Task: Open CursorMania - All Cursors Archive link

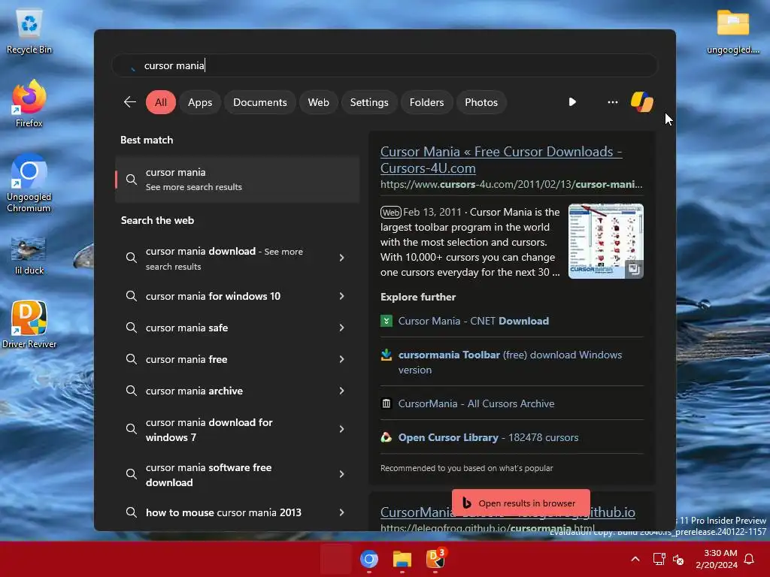Action: tap(476, 403)
